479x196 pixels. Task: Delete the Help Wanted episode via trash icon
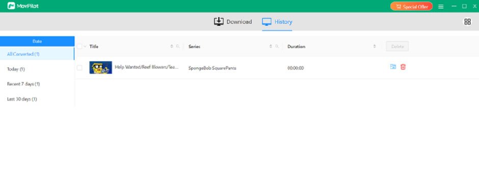pos(403,67)
